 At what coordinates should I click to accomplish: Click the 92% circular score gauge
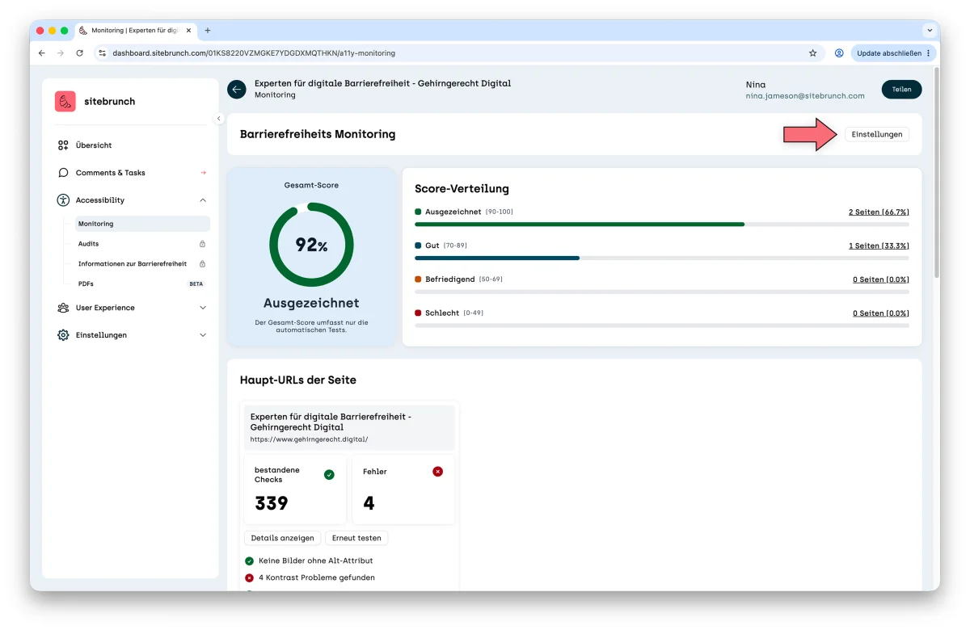311,245
